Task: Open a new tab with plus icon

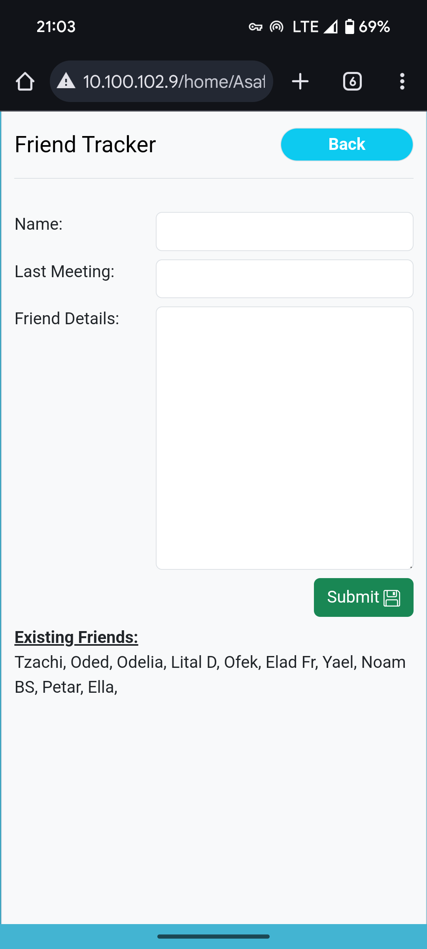Action: click(300, 81)
